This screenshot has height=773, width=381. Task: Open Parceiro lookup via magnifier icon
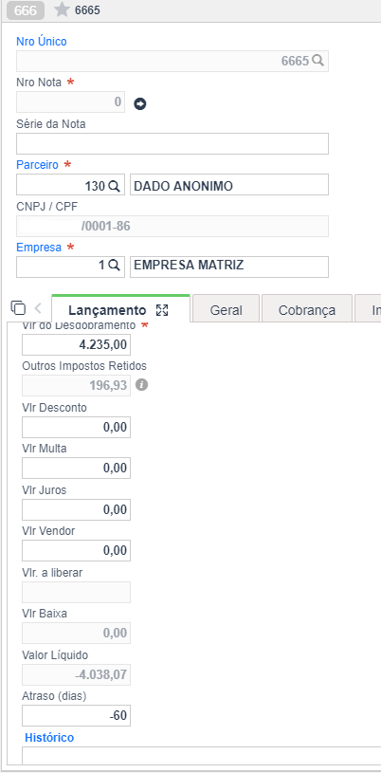(114, 185)
